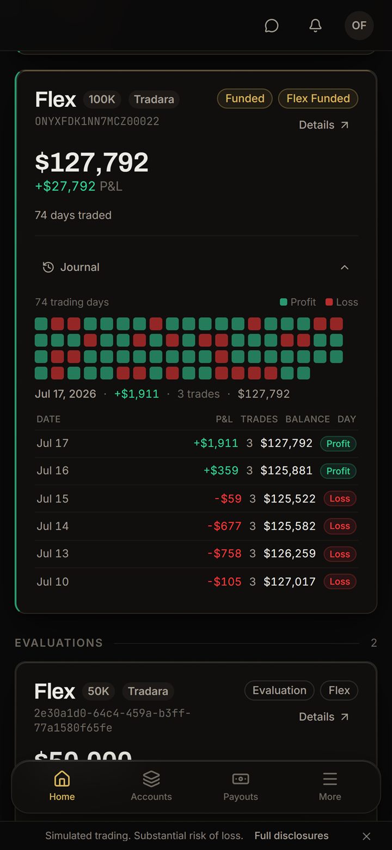Screen dimensions: 392x850
Task: Open the Full disclosures link
Action: [292, 836]
